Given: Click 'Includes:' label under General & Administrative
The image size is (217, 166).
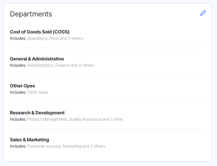Looking at the screenshot, I should 18,65.
